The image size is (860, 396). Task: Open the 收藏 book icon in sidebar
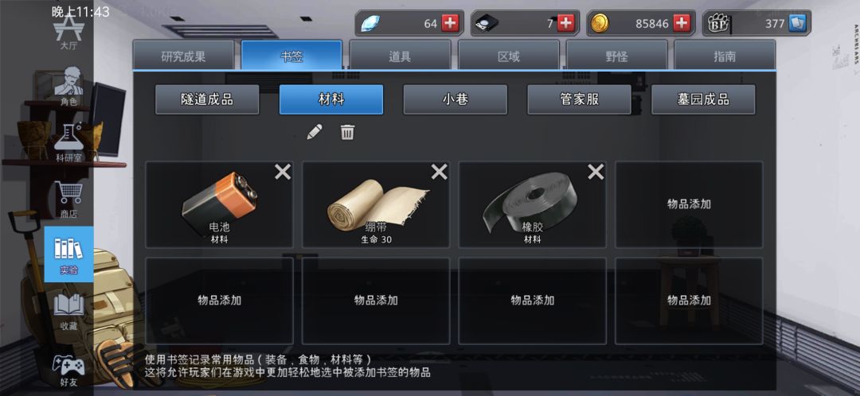pos(68,311)
